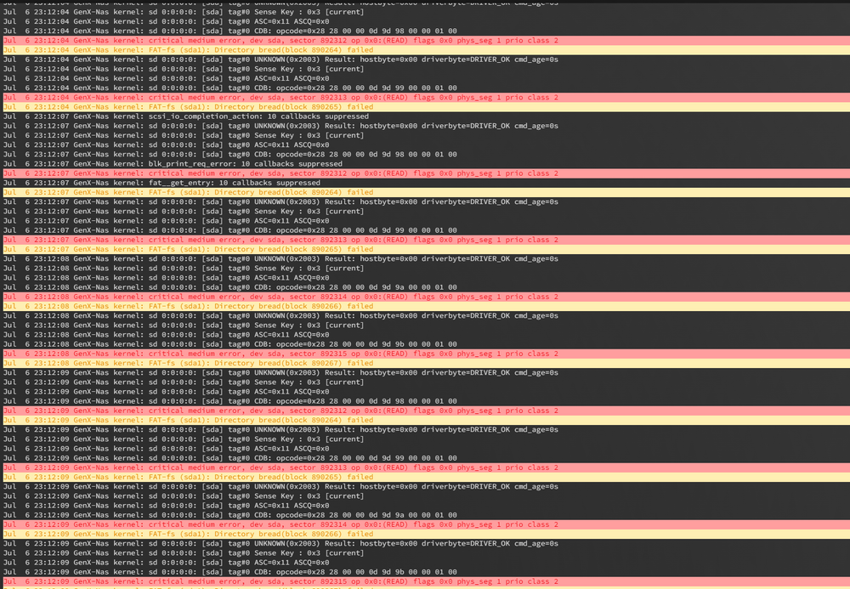Highlight 23:12:09 critical medium error sector 892312 line

tap(426, 411)
